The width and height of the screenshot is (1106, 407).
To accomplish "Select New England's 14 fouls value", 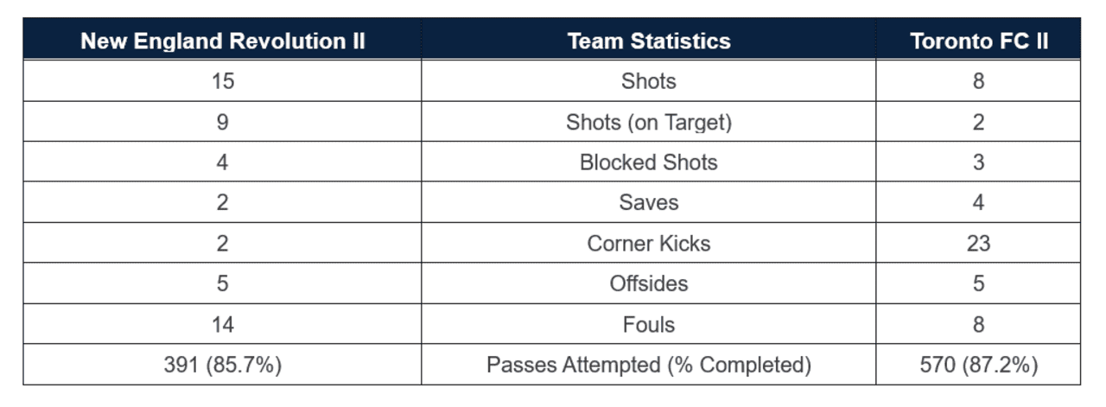I will 223,324.
